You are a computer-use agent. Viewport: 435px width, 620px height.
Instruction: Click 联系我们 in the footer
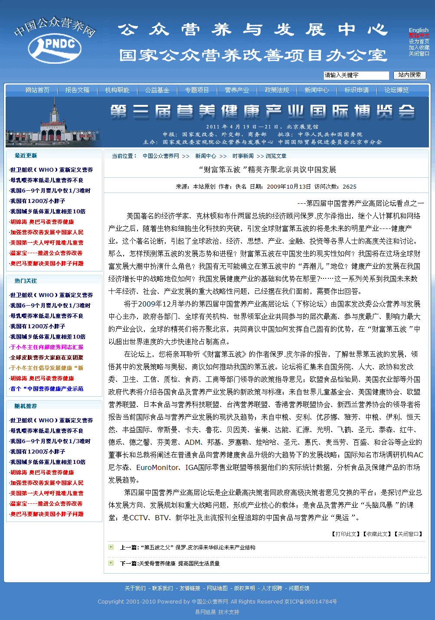point(162,588)
